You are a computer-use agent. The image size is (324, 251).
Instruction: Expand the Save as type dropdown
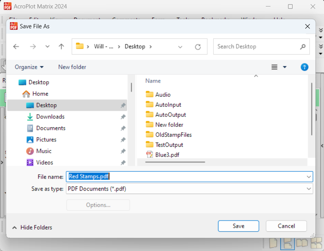coord(308,189)
